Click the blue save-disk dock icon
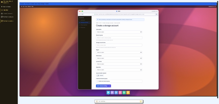Viewport: 219px width, 104px height. point(116,93)
